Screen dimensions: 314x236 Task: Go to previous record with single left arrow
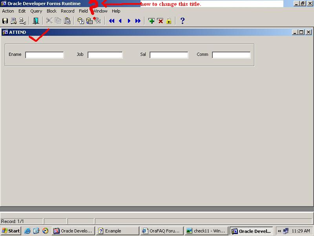point(120,21)
